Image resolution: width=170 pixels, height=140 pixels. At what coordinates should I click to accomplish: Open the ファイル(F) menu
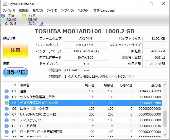tap(9, 11)
